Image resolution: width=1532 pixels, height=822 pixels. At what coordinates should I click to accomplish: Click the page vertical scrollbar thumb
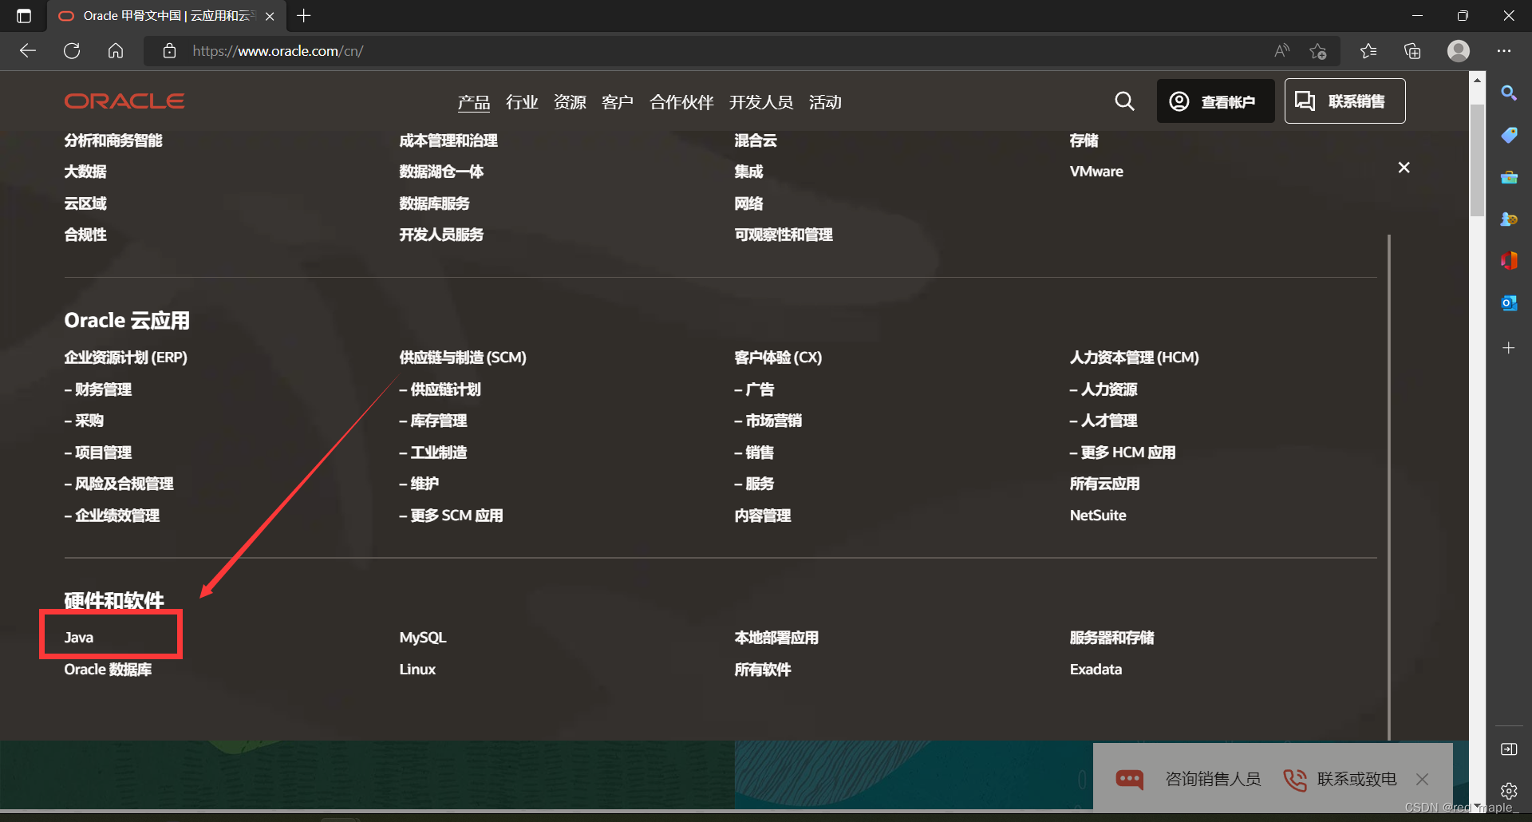tap(1477, 160)
